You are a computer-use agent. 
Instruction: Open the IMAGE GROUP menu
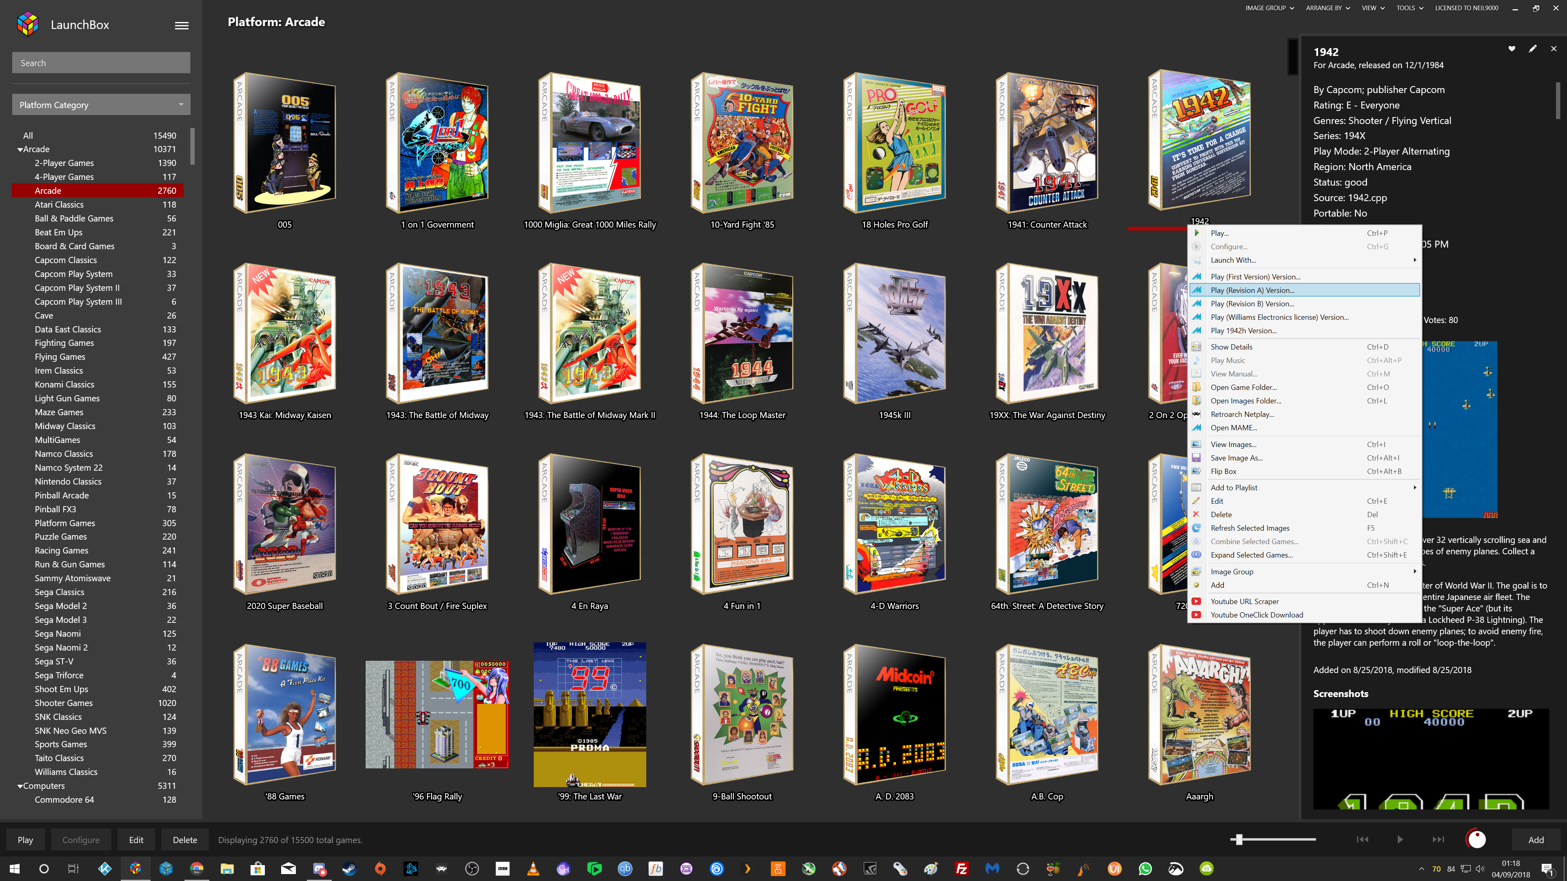click(x=1270, y=8)
